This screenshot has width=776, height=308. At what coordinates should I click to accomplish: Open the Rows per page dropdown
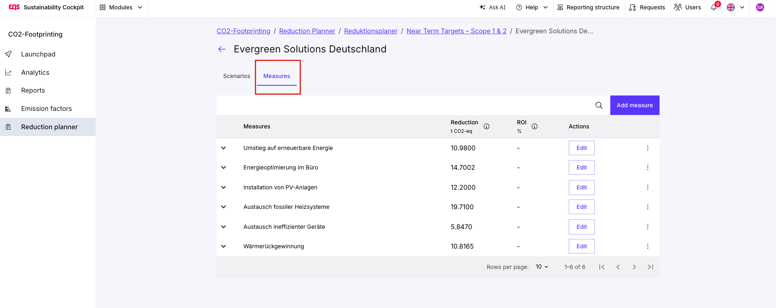pos(542,267)
